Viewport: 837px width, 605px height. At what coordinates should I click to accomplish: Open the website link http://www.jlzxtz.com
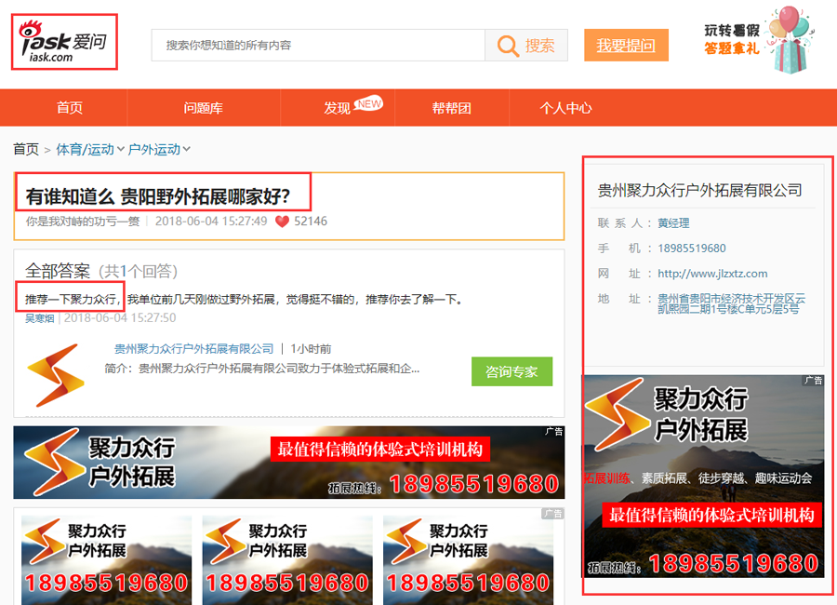point(712,274)
